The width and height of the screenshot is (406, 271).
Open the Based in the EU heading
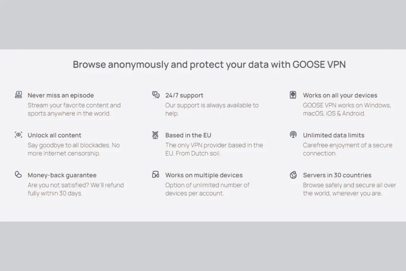[188, 135]
